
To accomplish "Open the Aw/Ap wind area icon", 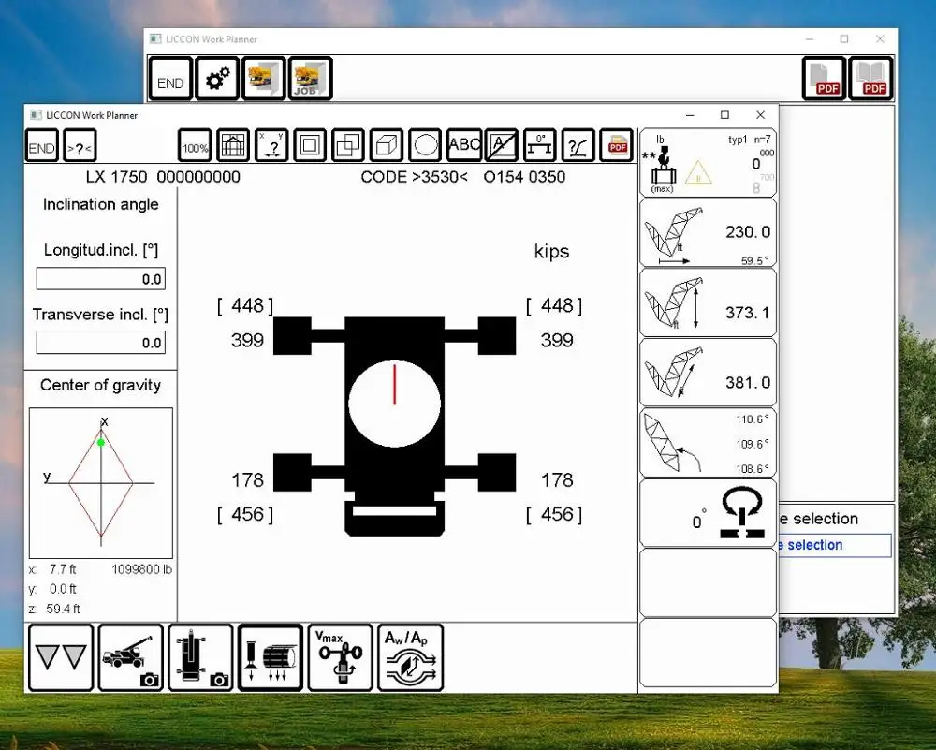I will [410, 658].
